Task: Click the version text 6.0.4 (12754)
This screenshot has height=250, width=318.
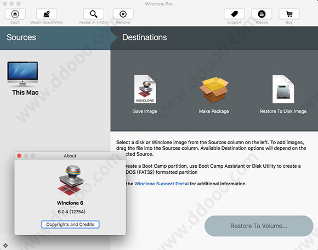Action: 72,212
